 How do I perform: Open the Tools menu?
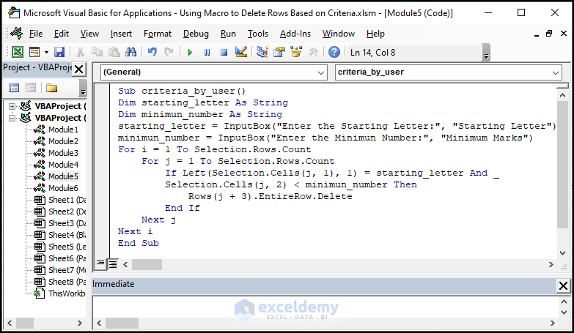(258, 34)
